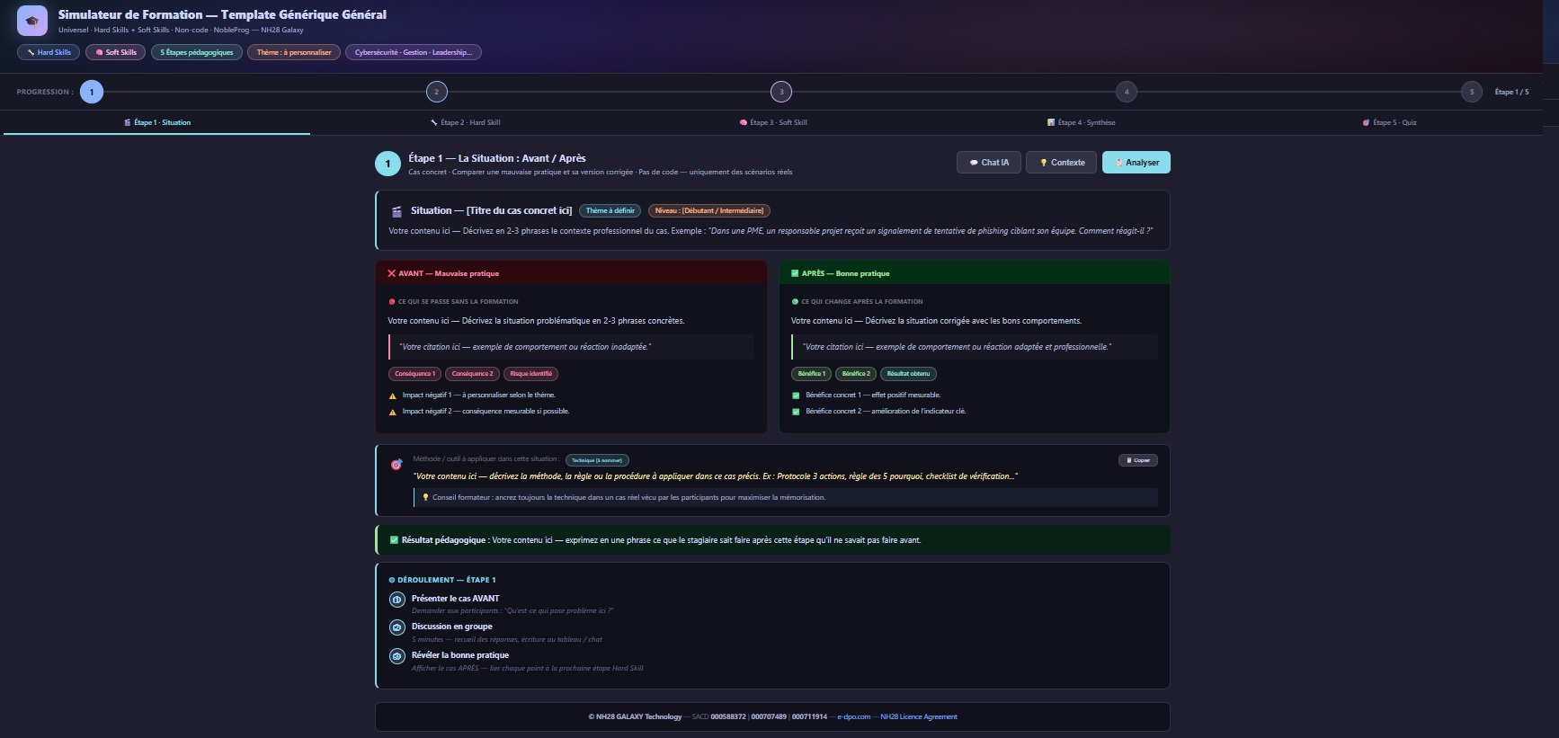Viewport: 1559px width, 738px height.
Task: Click the Bénéfice 2 chip
Action: [x=856, y=374]
